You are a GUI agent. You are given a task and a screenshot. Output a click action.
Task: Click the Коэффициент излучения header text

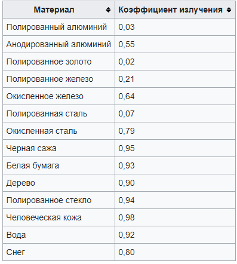click(x=170, y=10)
